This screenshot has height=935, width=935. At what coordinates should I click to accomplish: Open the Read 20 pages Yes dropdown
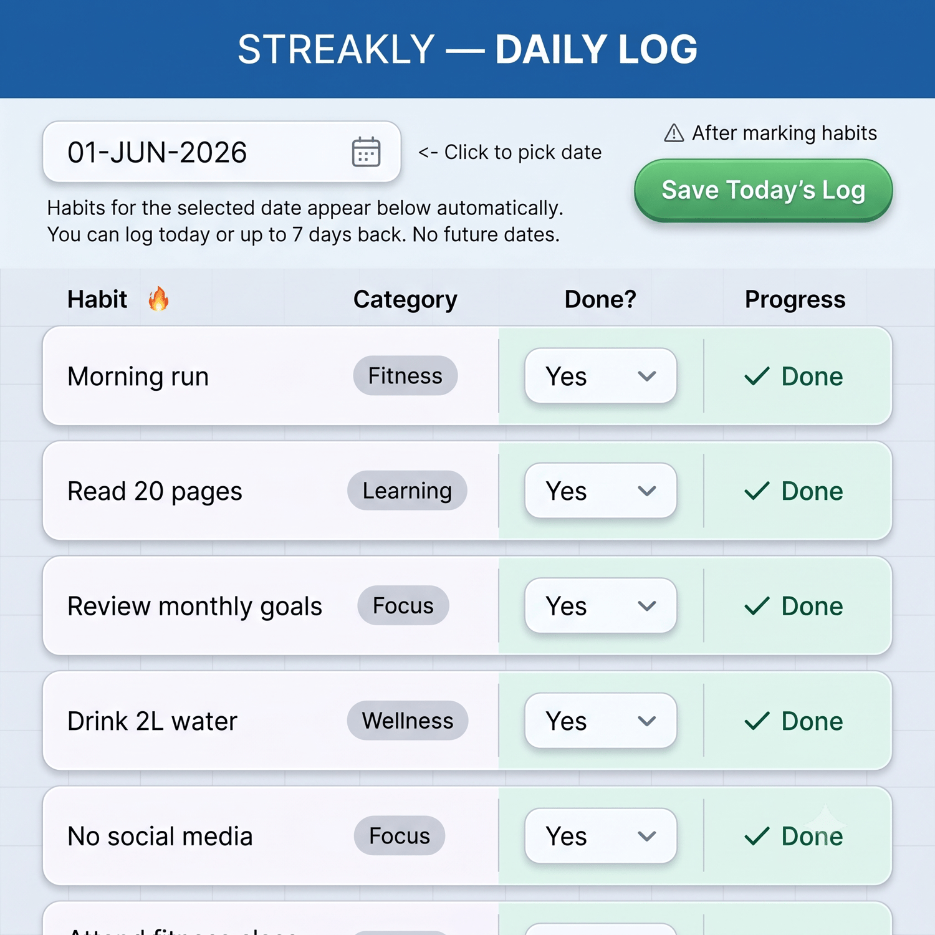[x=601, y=491]
